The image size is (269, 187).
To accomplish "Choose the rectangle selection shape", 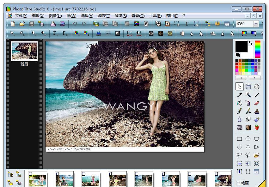I will click(x=240, y=139).
